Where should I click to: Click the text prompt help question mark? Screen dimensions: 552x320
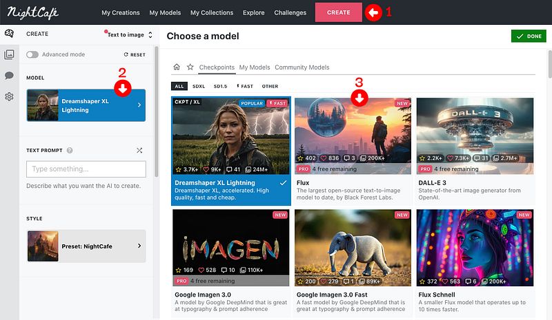coord(70,150)
